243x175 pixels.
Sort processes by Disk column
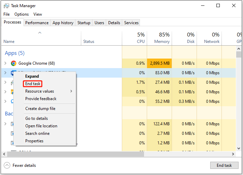click(x=184, y=38)
